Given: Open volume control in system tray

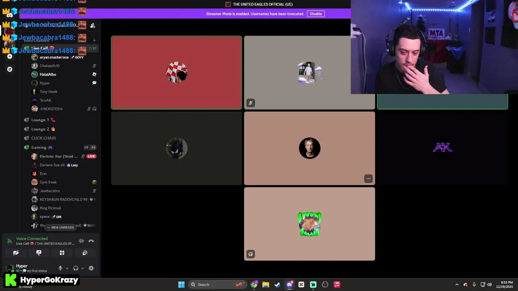Looking at the screenshot, I should [x=489, y=285].
